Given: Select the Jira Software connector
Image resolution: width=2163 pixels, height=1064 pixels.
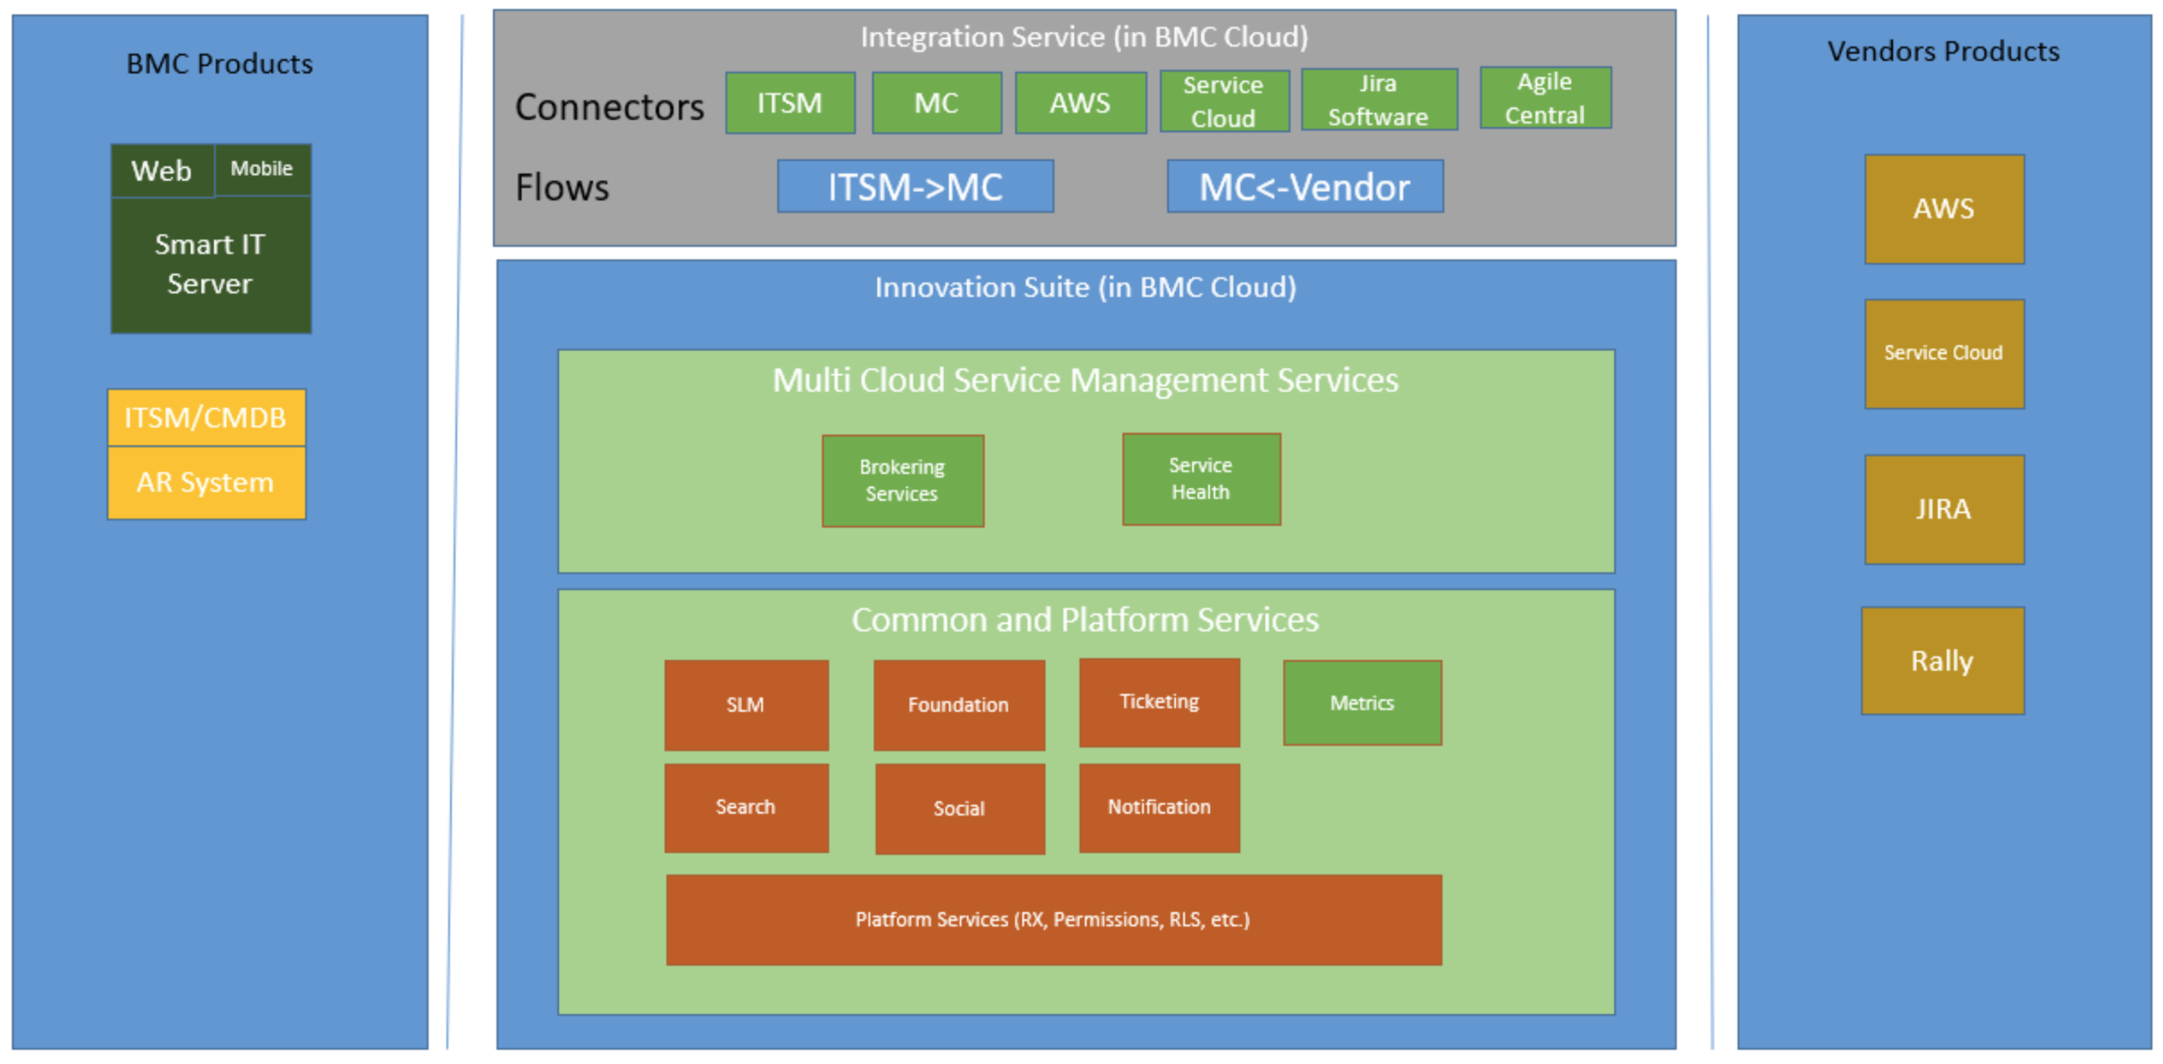Looking at the screenshot, I should coord(1378,100).
